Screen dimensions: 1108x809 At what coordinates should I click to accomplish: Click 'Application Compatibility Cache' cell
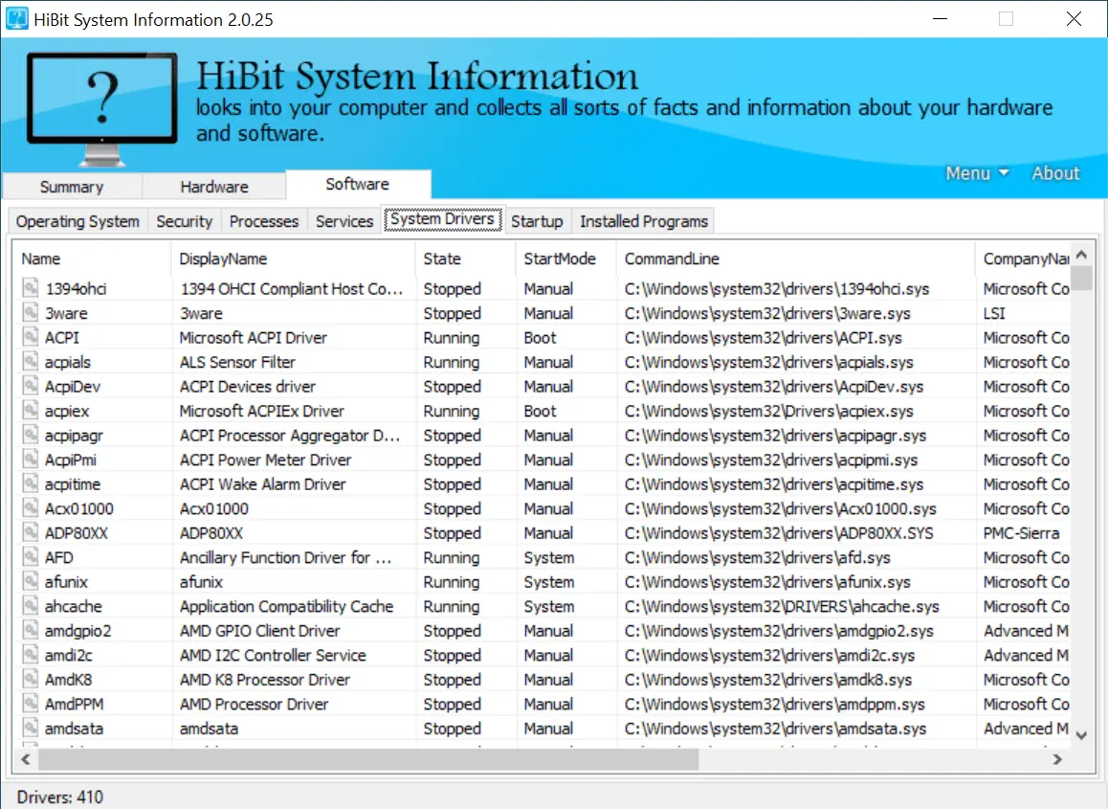click(x=286, y=606)
